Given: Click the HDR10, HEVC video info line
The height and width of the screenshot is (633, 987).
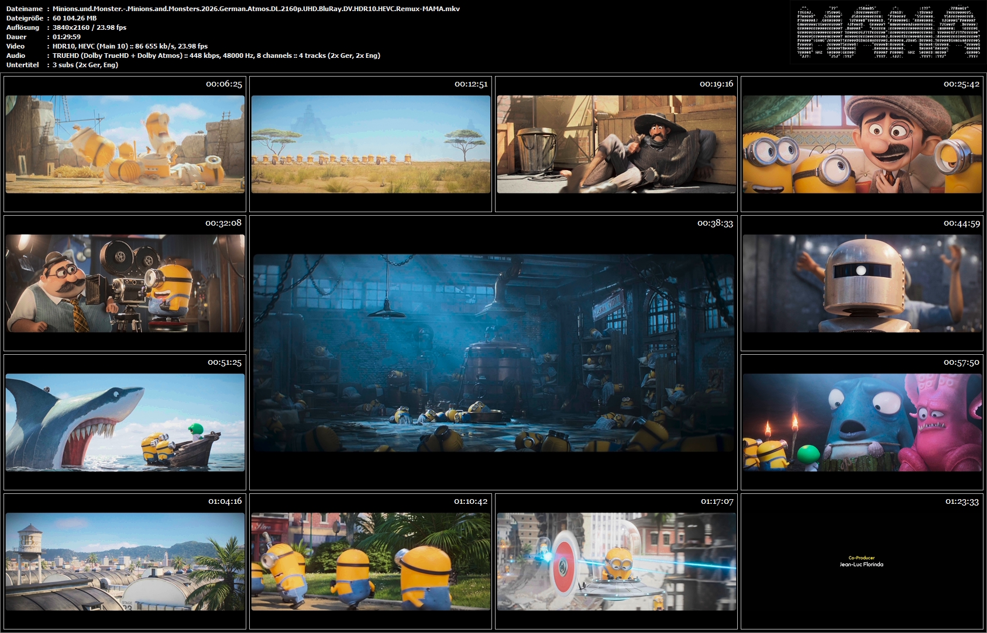Looking at the screenshot, I should pyautogui.click(x=130, y=46).
